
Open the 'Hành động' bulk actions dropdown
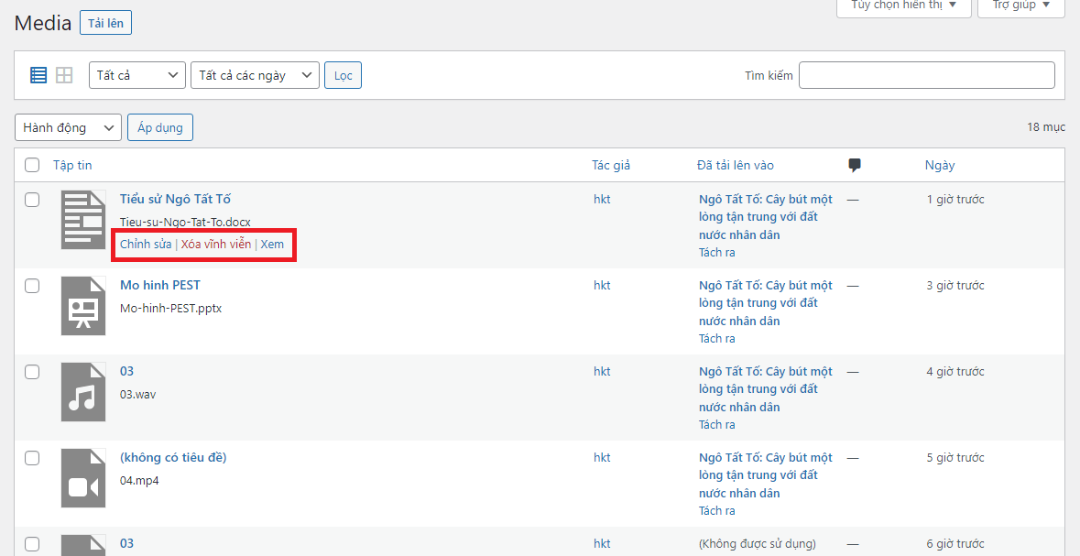pos(68,127)
